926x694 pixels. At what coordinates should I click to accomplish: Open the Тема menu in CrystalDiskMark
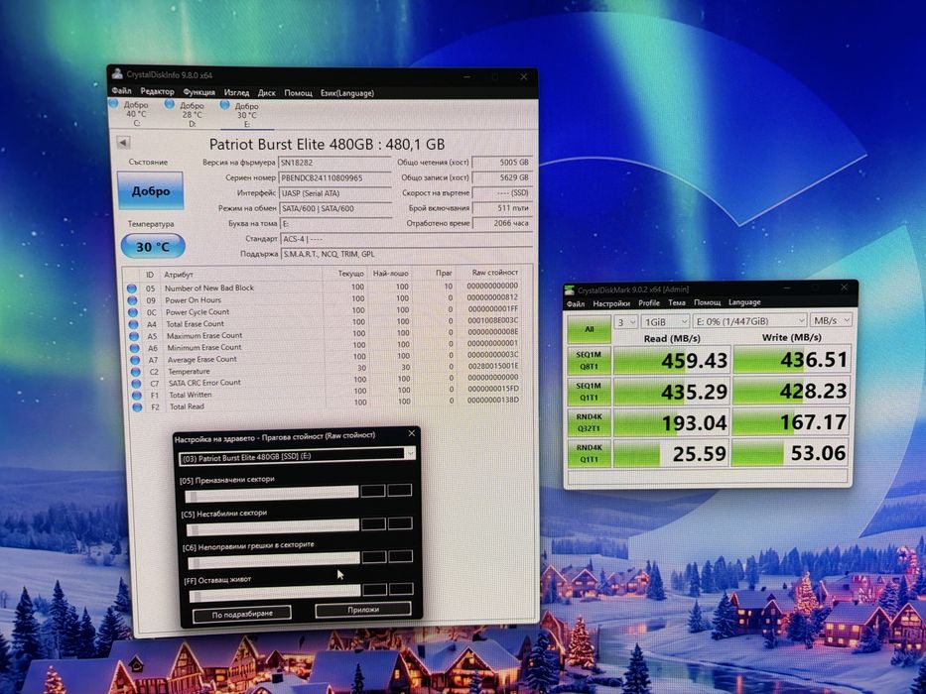pyautogui.click(x=676, y=302)
